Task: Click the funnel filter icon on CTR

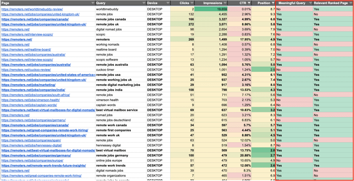Action: click(x=249, y=3)
